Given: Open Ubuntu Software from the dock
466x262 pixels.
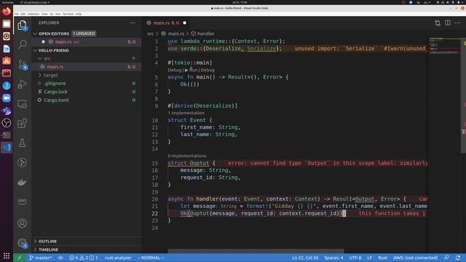Looking at the screenshot, I should click(7, 61).
